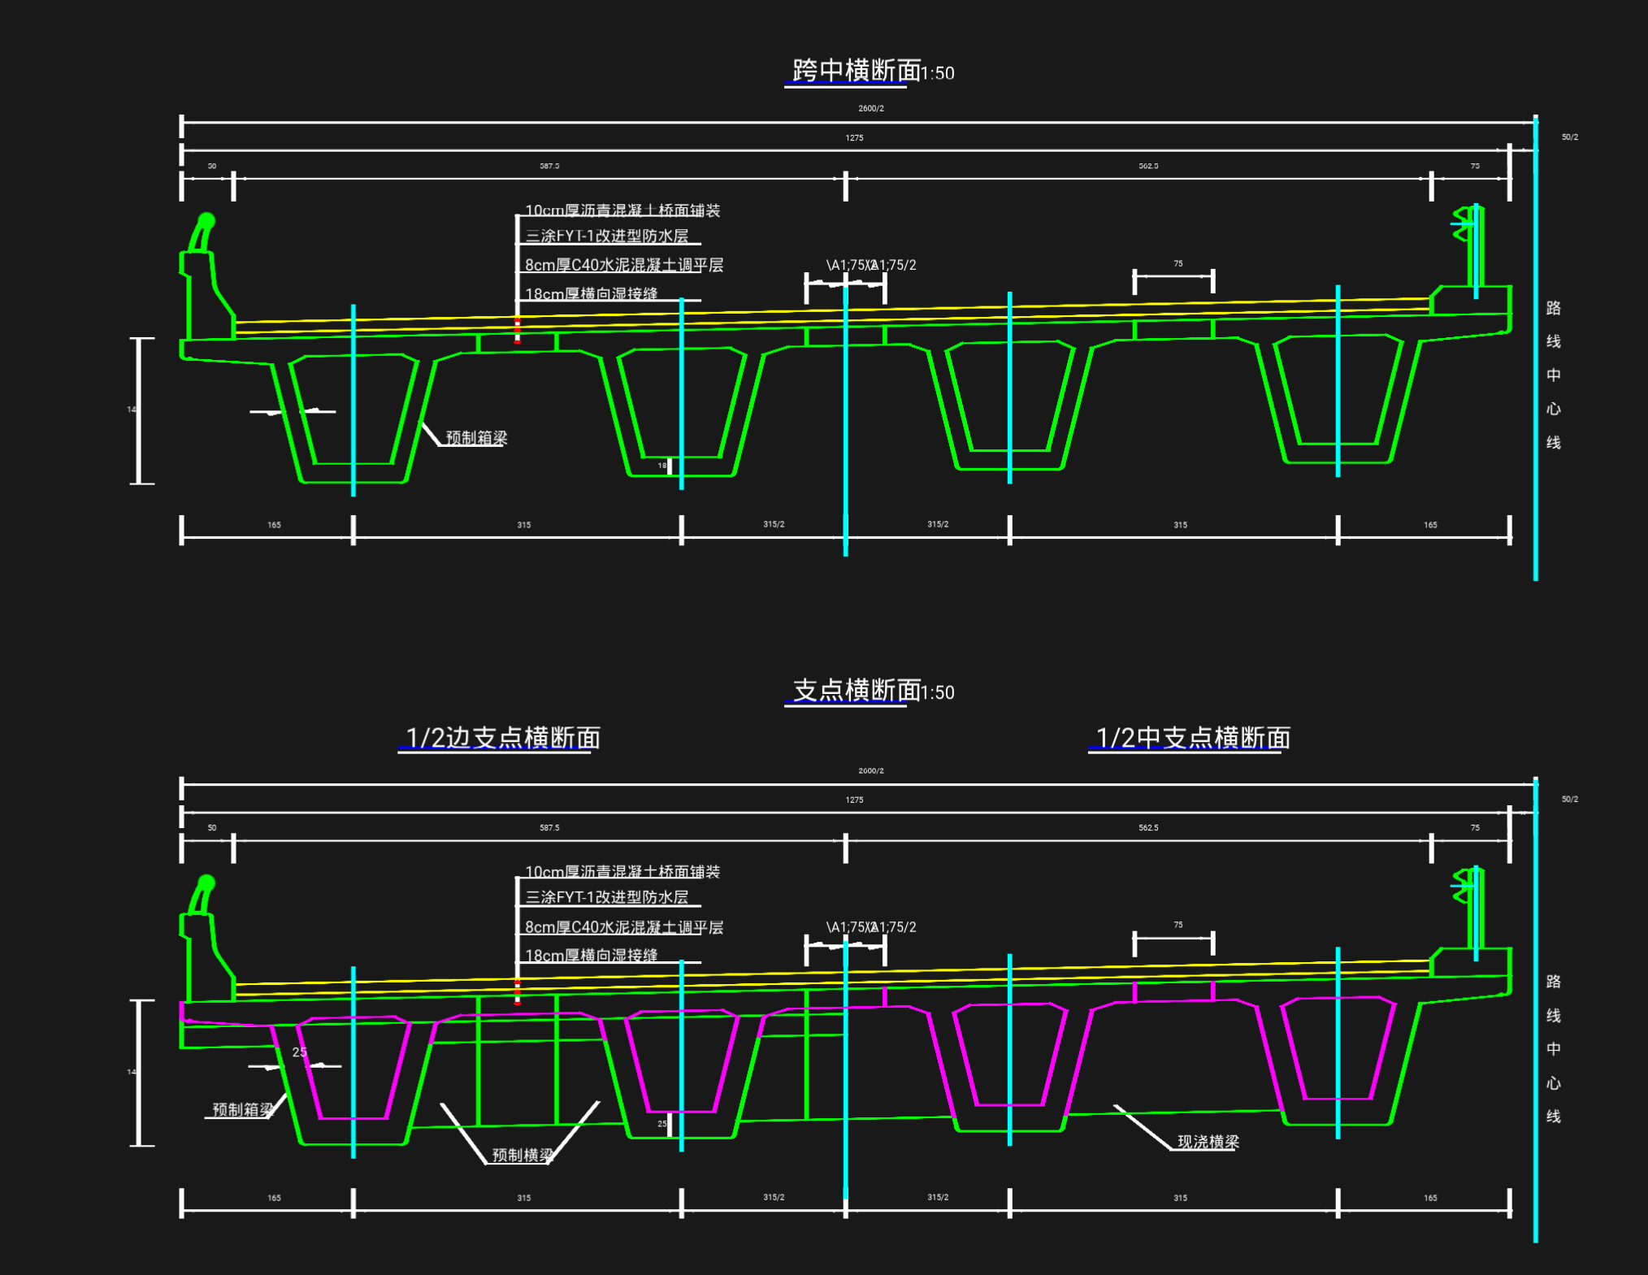Click the 支点横断面 title text
Screen dimensions: 1648x1275
click(856, 690)
